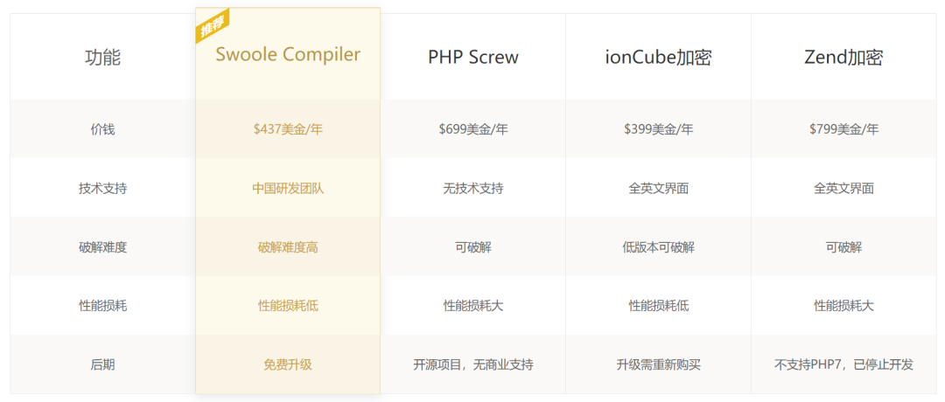Click the 破解难度高 text
945x402 pixels.
(x=288, y=247)
